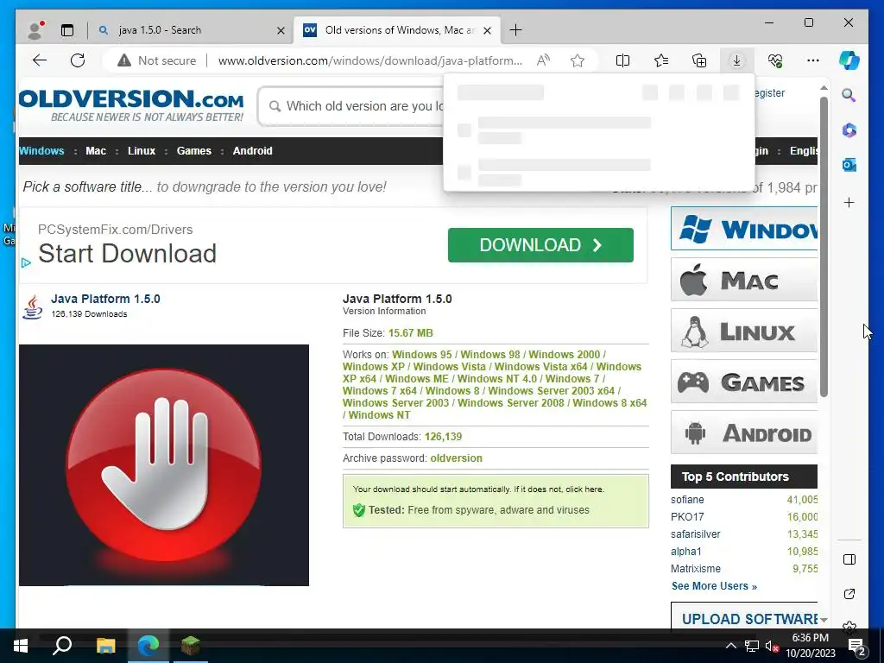Open contributor sofiane profile
The height and width of the screenshot is (663, 884).
pyautogui.click(x=687, y=500)
